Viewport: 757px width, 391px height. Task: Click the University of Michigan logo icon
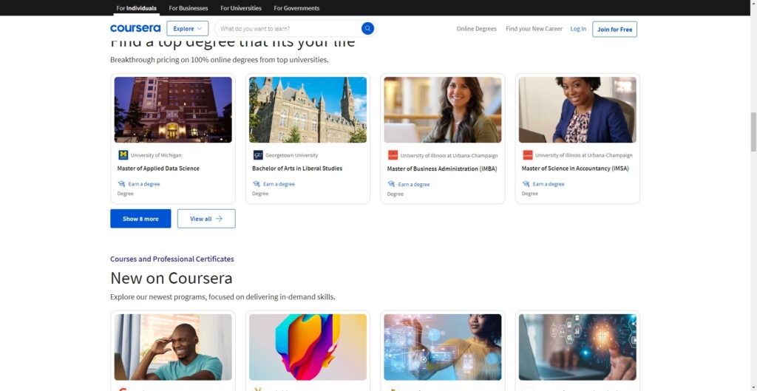[123, 155]
